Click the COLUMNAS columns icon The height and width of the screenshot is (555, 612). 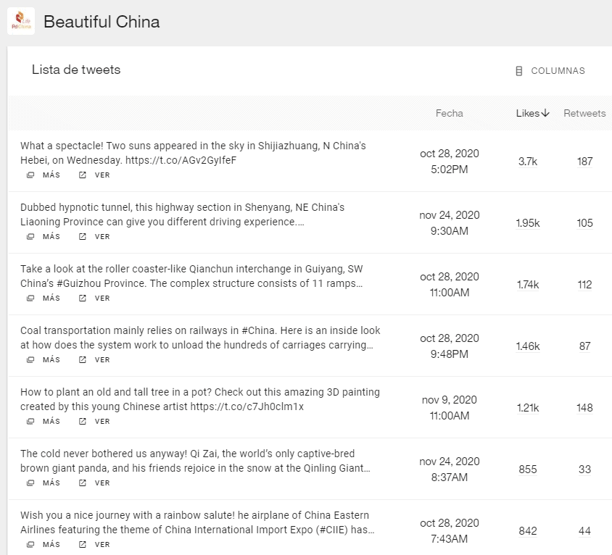(518, 71)
